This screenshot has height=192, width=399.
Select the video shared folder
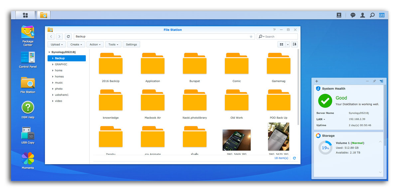point(59,101)
